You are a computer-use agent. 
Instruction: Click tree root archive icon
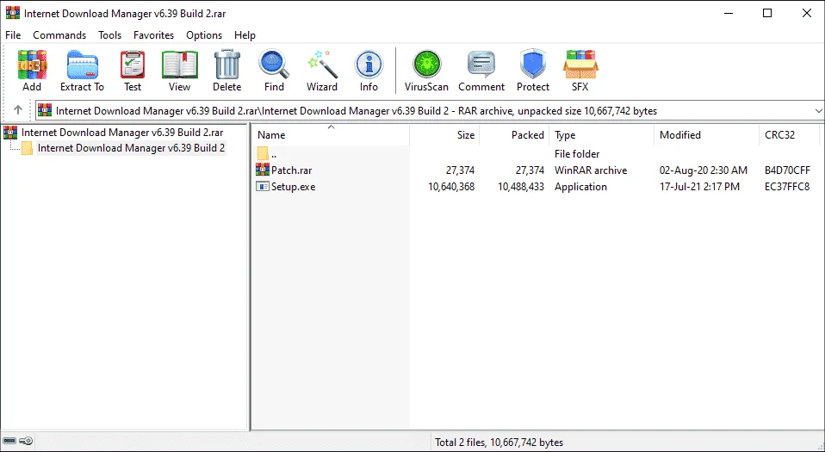click(x=10, y=132)
